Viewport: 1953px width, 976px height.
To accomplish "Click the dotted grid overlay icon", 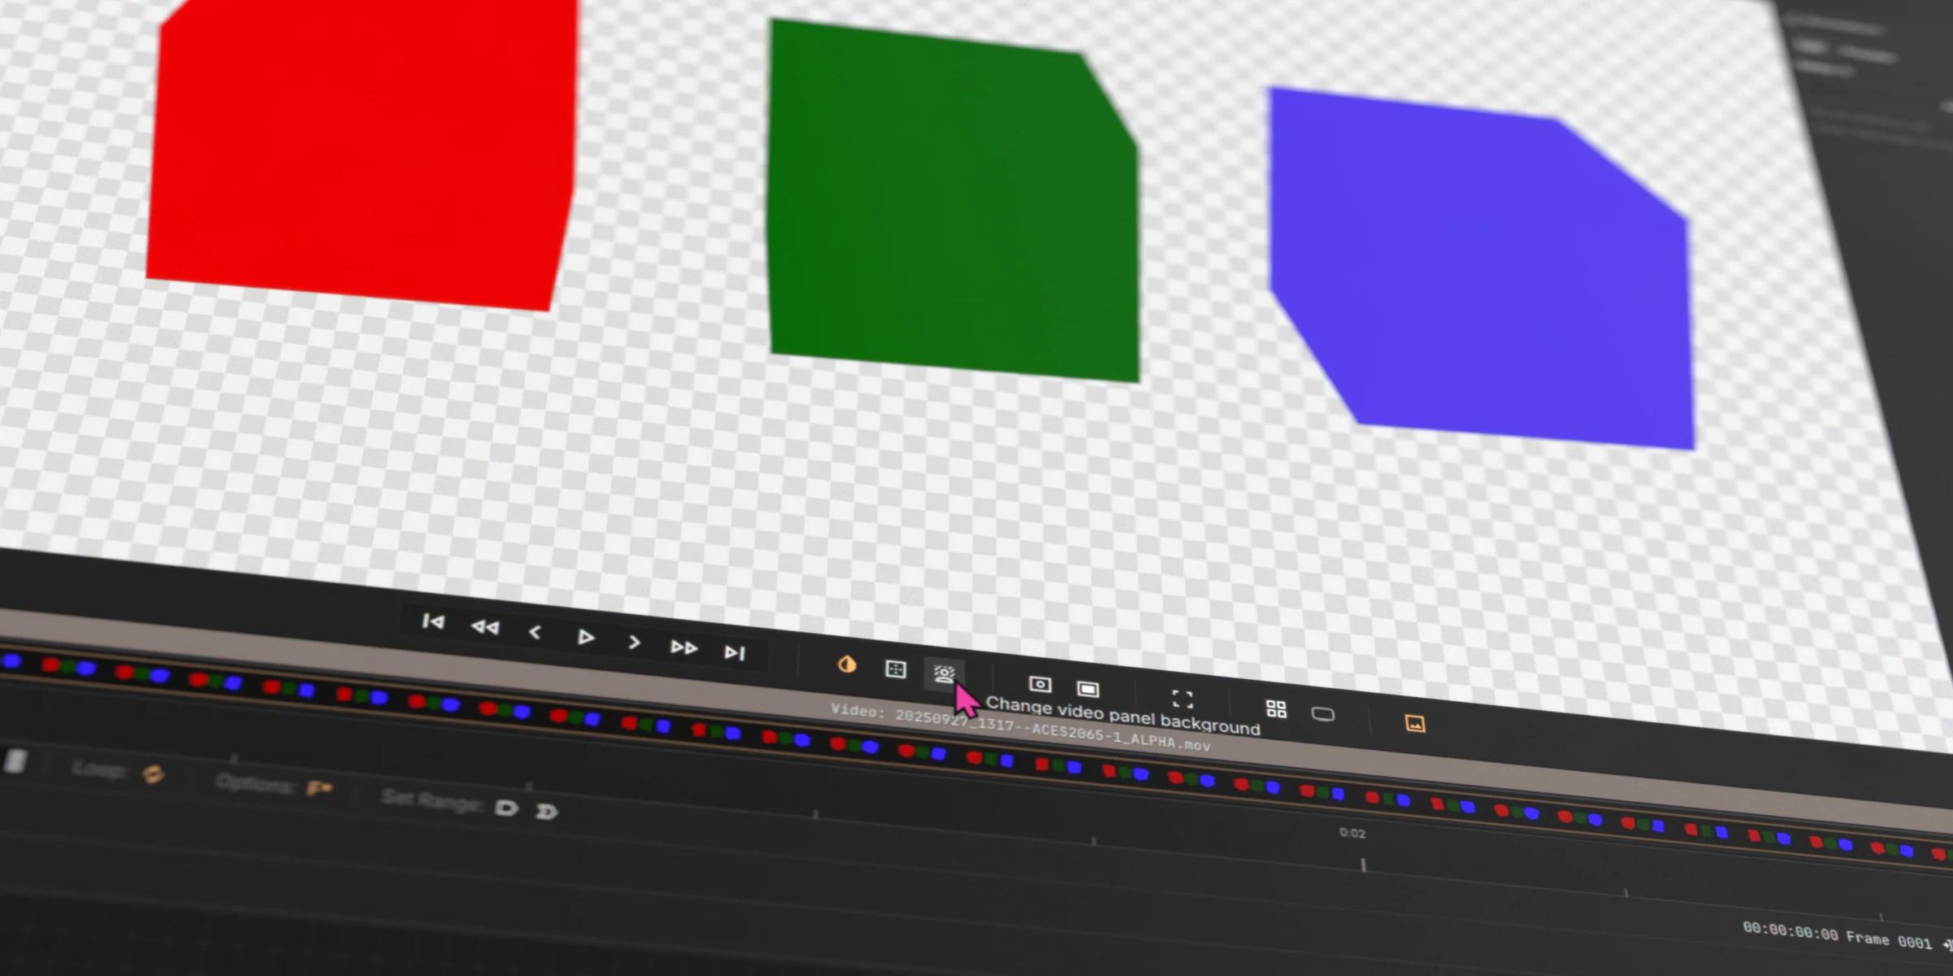I will (895, 669).
